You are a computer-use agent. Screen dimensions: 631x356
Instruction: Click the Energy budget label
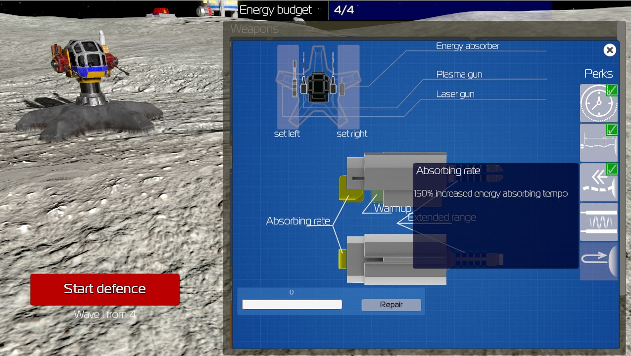[275, 10]
